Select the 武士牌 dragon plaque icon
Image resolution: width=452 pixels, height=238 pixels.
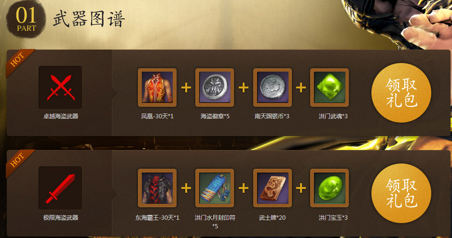pyautogui.click(x=273, y=188)
